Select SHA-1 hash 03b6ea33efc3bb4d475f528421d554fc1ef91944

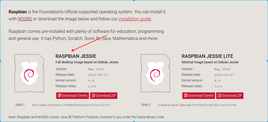[197, 105]
